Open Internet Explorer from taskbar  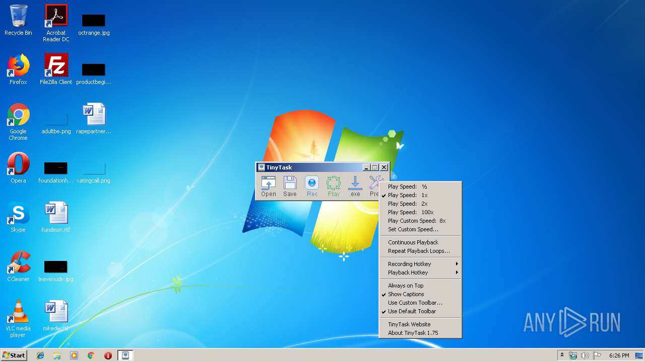coord(40,355)
